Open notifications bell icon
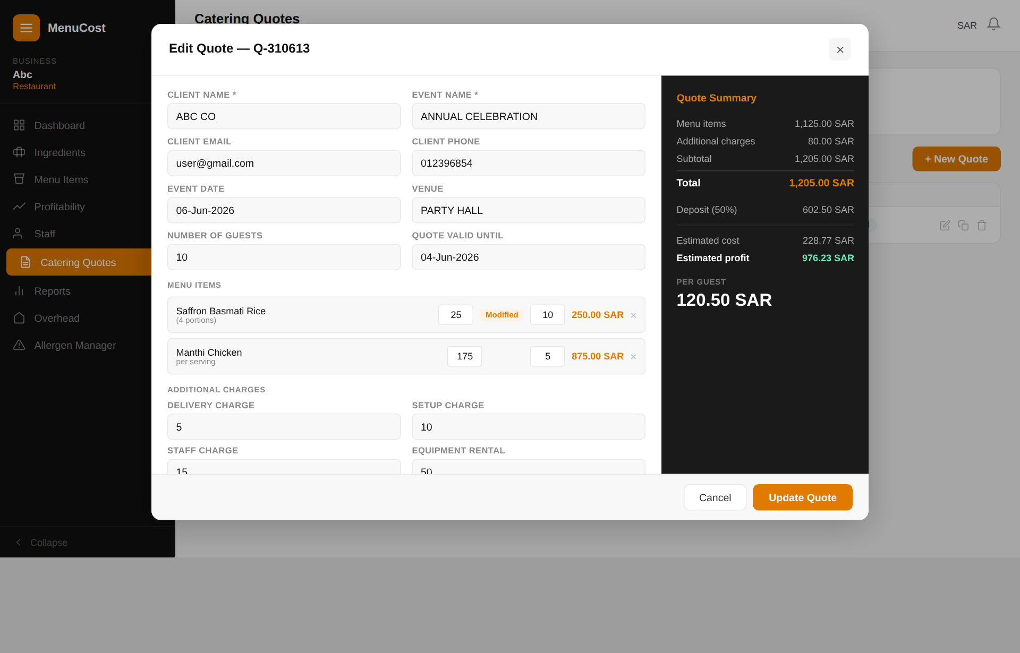Image resolution: width=1020 pixels, height=653 pixels. [x=993, y=24]
